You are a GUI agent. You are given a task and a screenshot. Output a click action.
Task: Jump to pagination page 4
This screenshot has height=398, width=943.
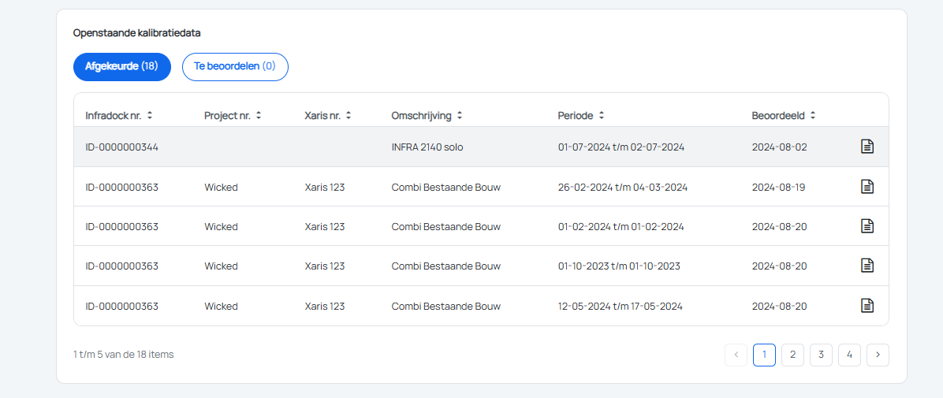pos(850,355)
